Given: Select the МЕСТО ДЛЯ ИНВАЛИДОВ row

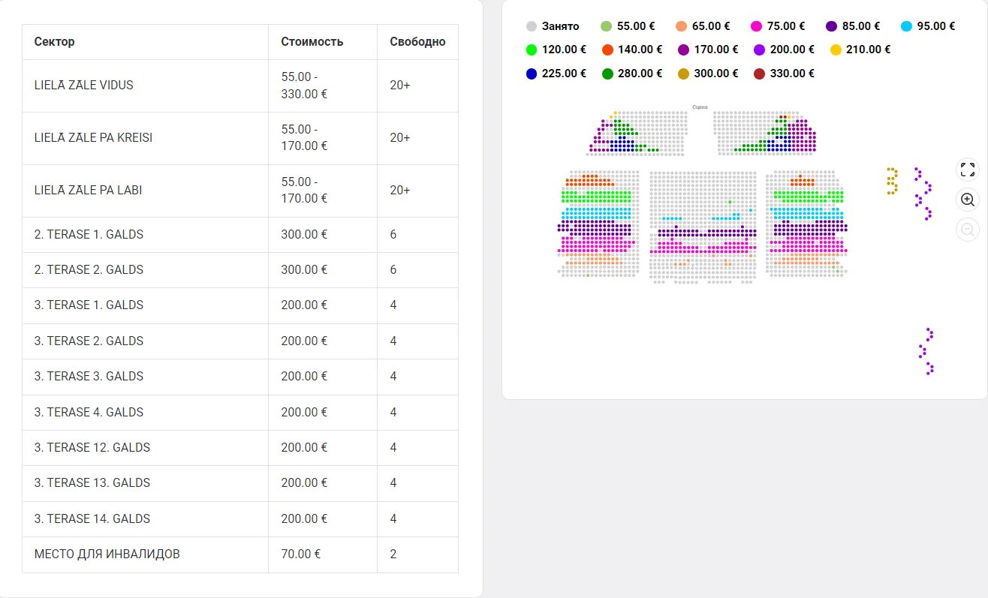Looking at the screenshot, I should (107, 554).
